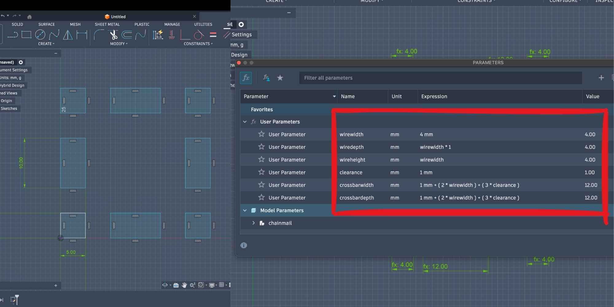Select the Fillet sketch tool
This screenshot has height=307, width=614.
tap(99, 35)
